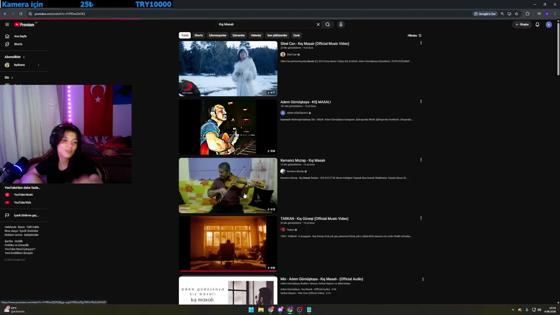Play the Kemancı Mızrap violin thumbnail
The height and width of the screenshot is (315, 560).
(x=228, y=185)
